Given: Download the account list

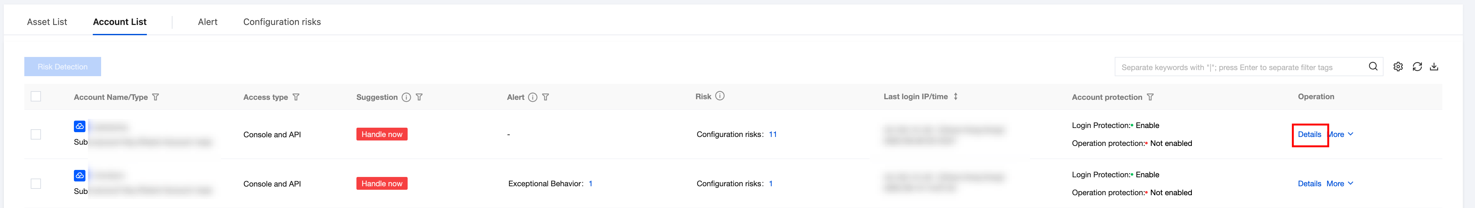Looking at the screenshot, I should click(x=1434, y=67).
